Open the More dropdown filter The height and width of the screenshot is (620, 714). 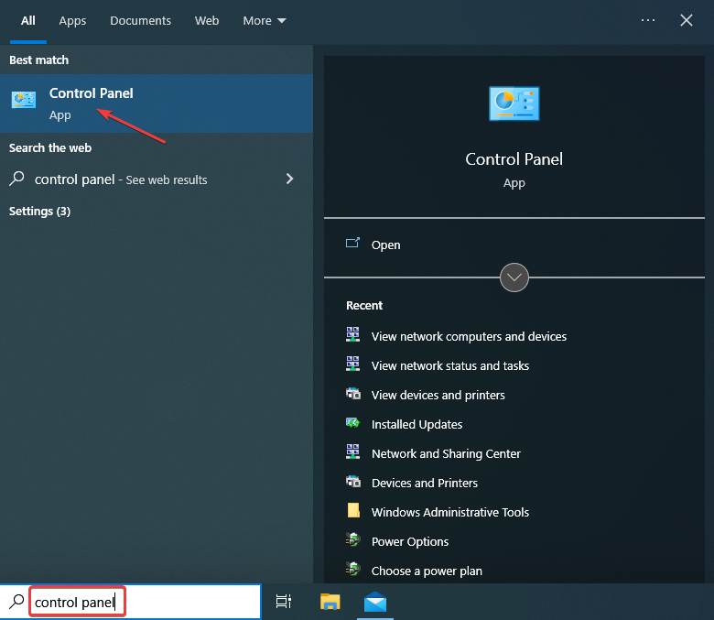pyautogui.click(x=265, y=21)
